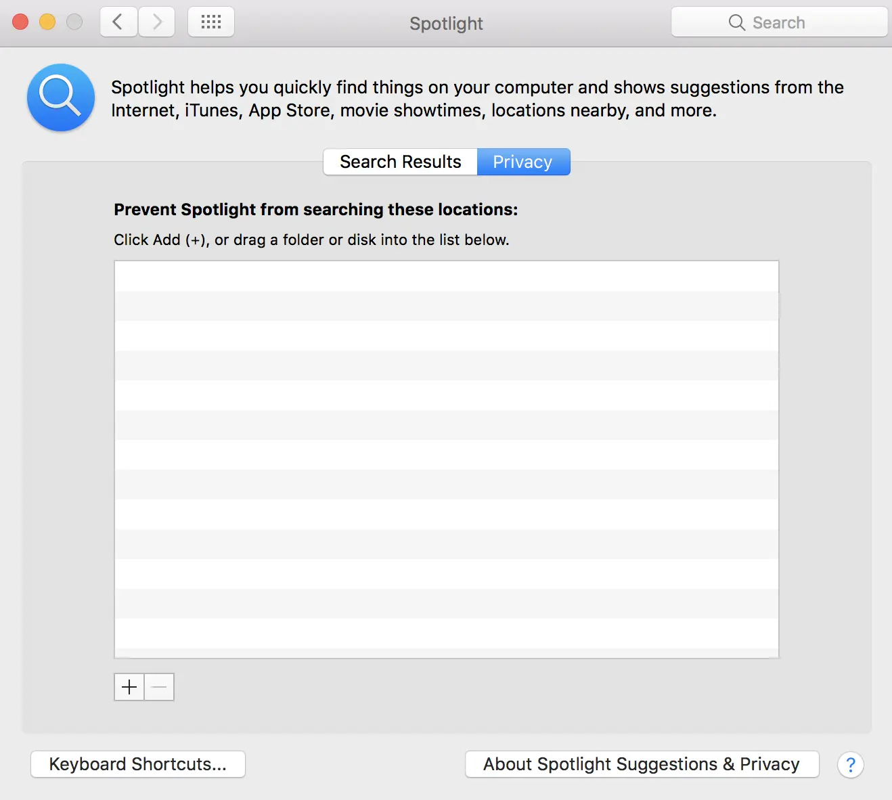Image resolution: width=892 pixels, height=800 pixels.
Task: Click the instruction text about dragging folders
Action: coord(311,240)
